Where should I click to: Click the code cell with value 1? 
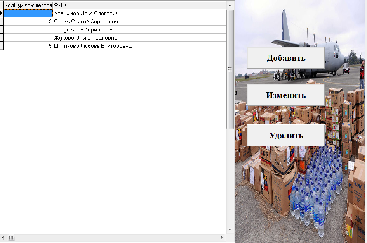(x=28, y=14)
